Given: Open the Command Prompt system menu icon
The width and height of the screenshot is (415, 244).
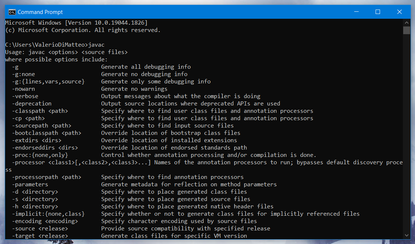Looking at the screenshot, I should (12, 12).
